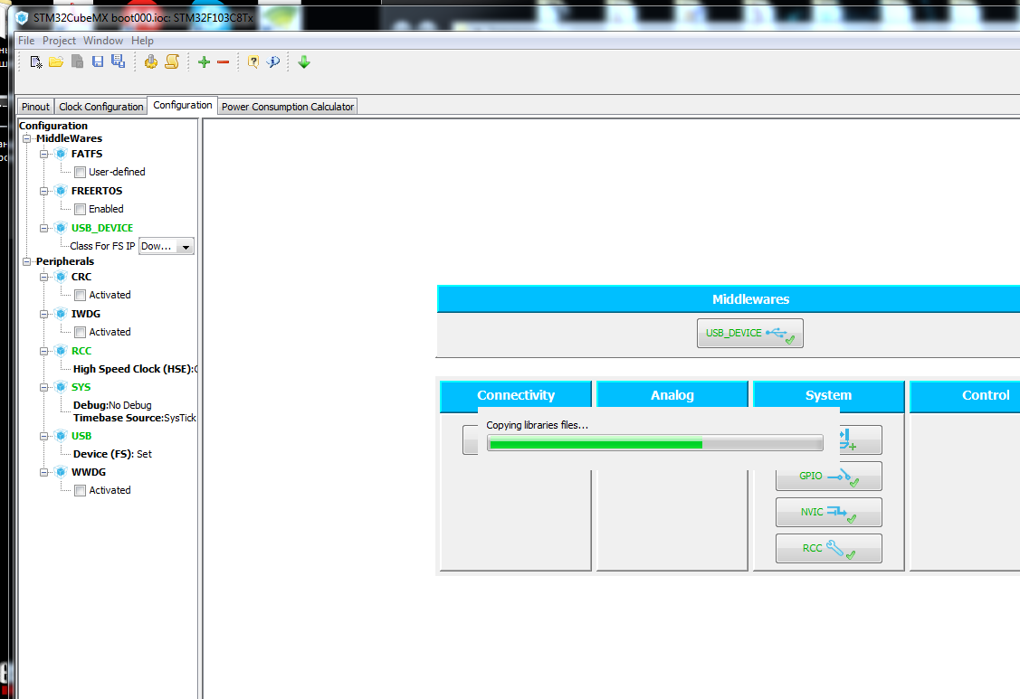Save the project with the single floppy icon

pos(98,61)
